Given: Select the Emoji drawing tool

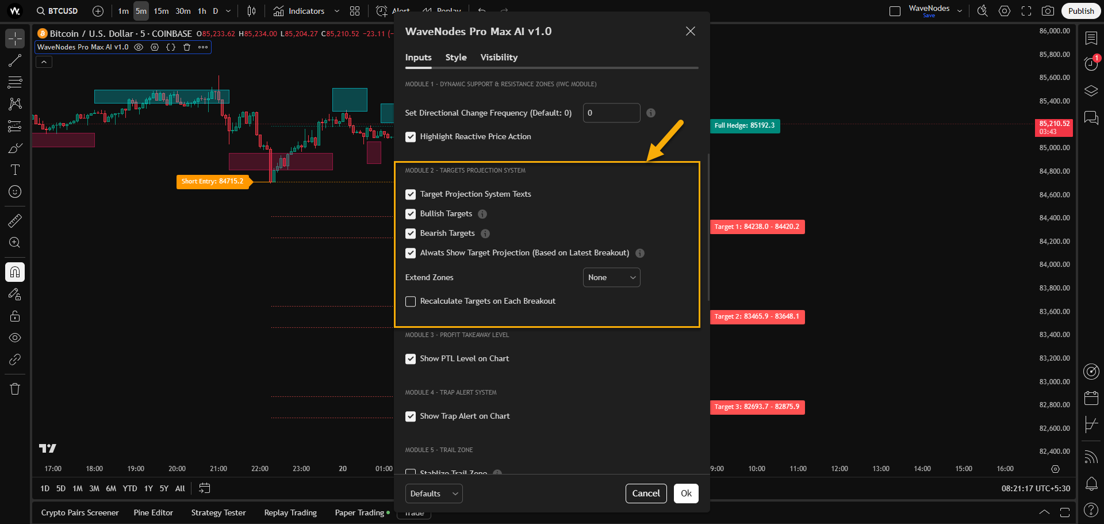Looking at the screenshot, I should [15, 192].
